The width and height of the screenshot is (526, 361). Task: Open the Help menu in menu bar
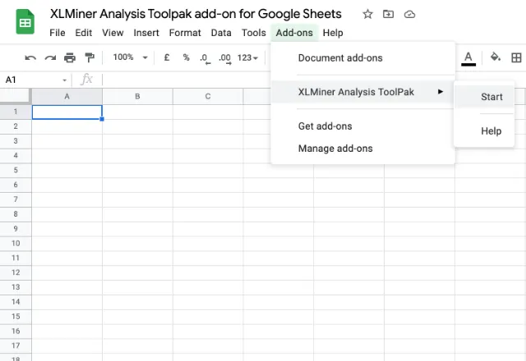click(333, 33)
